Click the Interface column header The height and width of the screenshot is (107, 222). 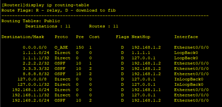(186, 37)
